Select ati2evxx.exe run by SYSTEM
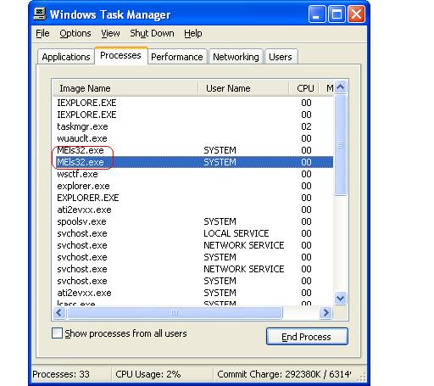 193,293
